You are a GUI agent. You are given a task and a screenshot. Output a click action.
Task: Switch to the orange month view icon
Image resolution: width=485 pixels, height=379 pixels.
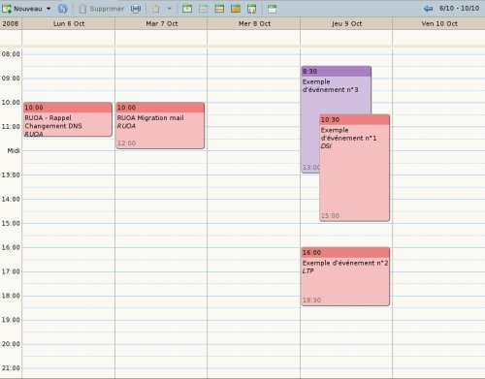(x=236, y=9)
